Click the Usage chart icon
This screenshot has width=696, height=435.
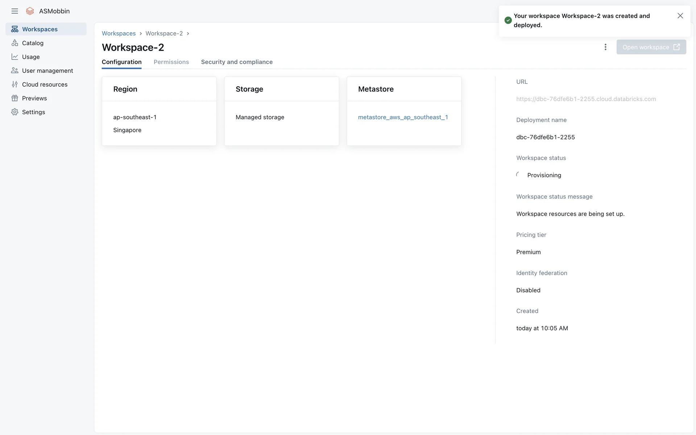coord(14,57)
